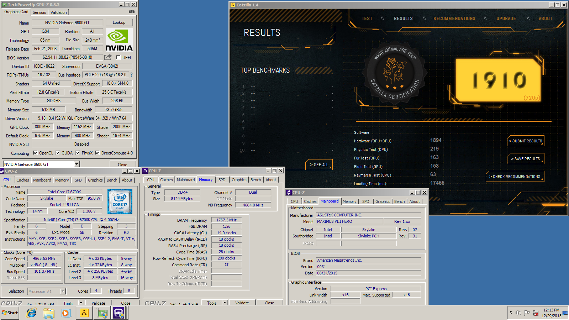Image resolution: width=569 pixels, height=320 pixels.
Task: Open the TEST menu in Catzilla
Action: (x=367, y=19)
